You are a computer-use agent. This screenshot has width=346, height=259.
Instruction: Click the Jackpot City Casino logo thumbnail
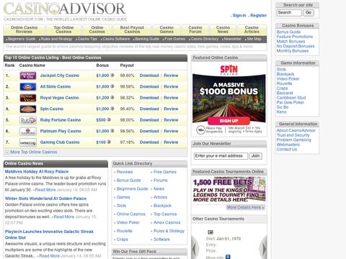(x=28, y=76)
